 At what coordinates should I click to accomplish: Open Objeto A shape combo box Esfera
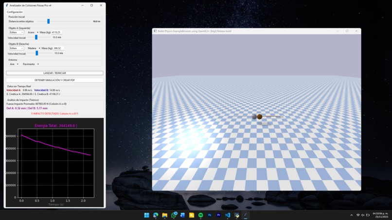[x=17, y=33]
